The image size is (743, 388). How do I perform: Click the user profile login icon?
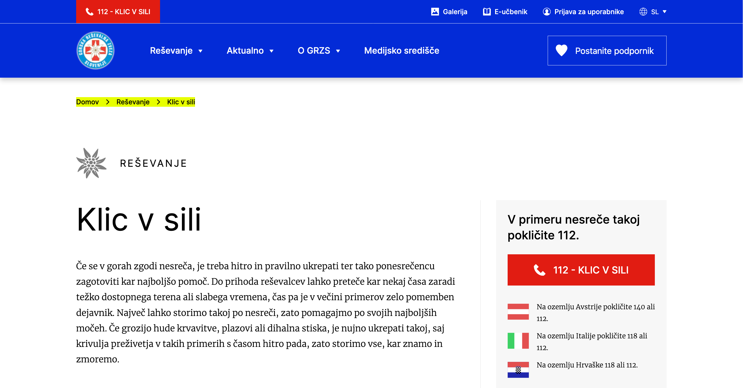tap(546, 12)
